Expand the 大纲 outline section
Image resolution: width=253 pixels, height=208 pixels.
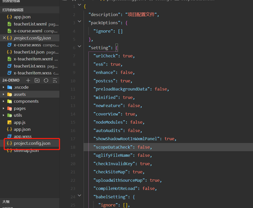coord(30,202)
